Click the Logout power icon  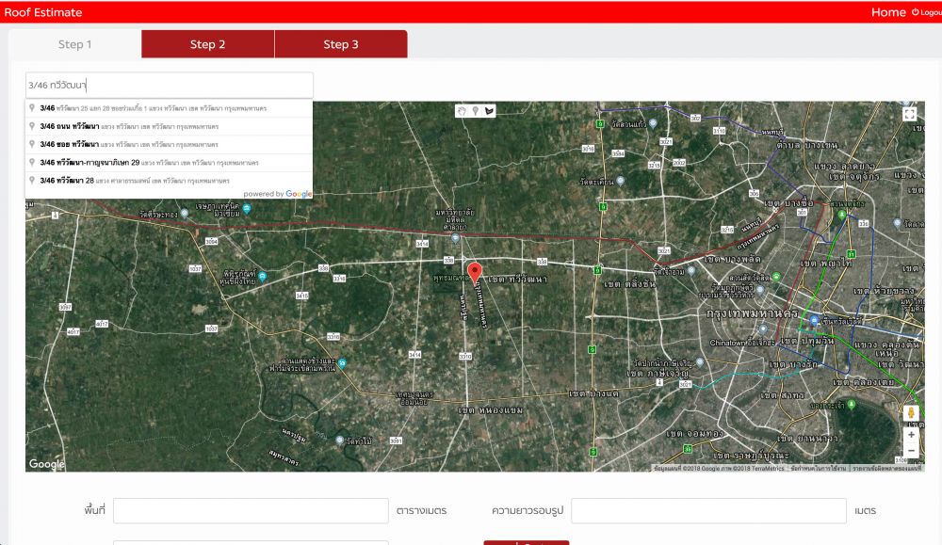(916, 12)
